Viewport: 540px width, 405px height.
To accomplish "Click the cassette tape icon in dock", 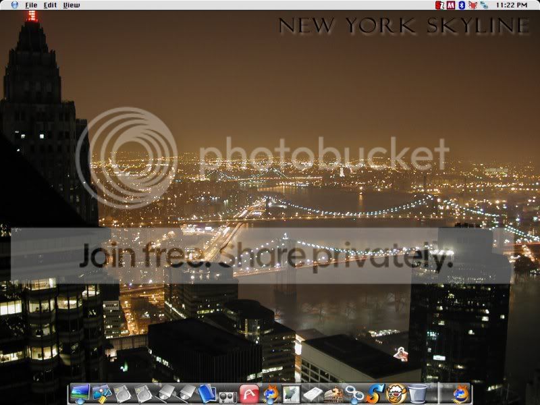I will 227,394.
